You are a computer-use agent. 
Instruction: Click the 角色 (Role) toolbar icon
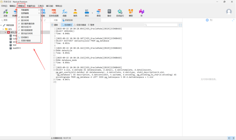75,13
